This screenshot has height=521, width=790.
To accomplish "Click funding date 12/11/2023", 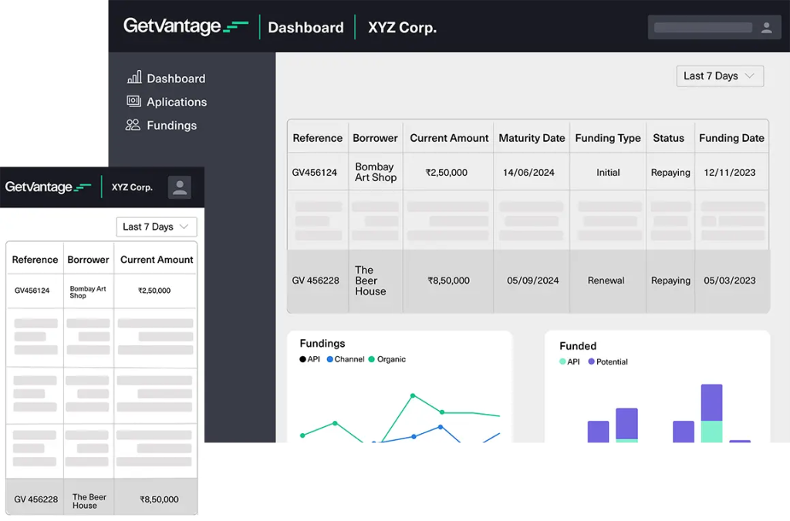I will tap(730, 172).
